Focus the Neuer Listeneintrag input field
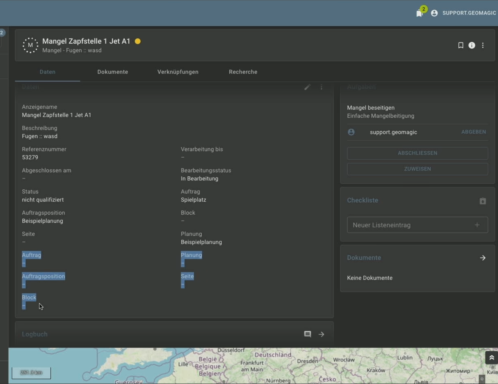The image size is (498, 384). pyautogui.click(x=410, y=225)
